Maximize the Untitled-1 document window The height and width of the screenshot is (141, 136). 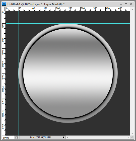[x=126, y=4]
